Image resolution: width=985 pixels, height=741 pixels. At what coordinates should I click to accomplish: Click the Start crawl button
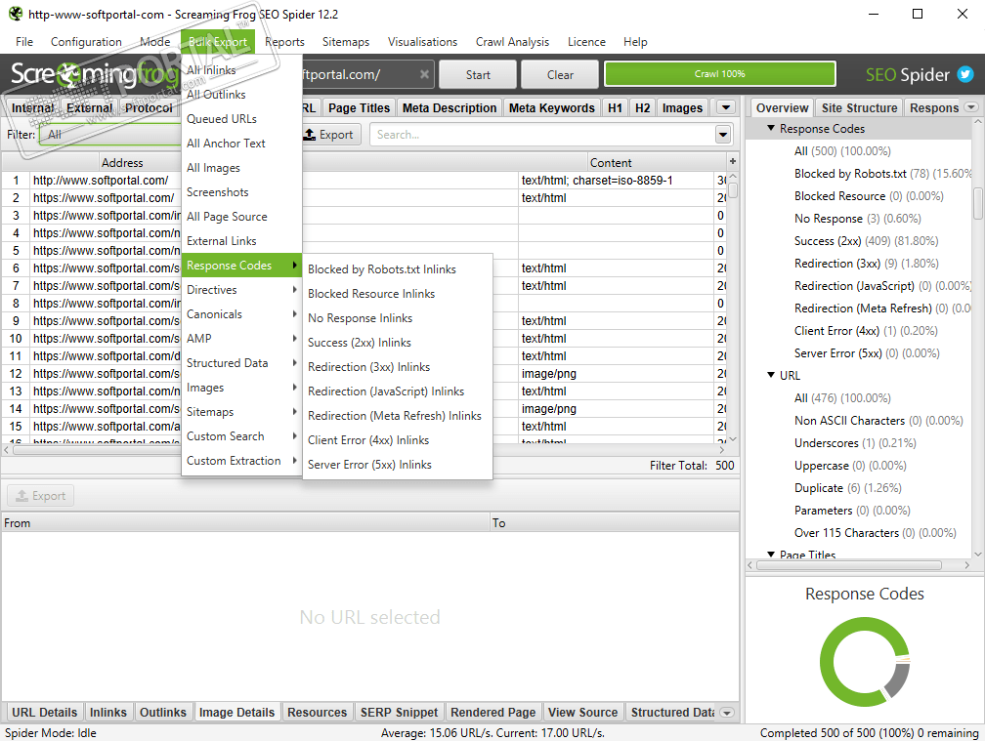[x=478, y=74]
